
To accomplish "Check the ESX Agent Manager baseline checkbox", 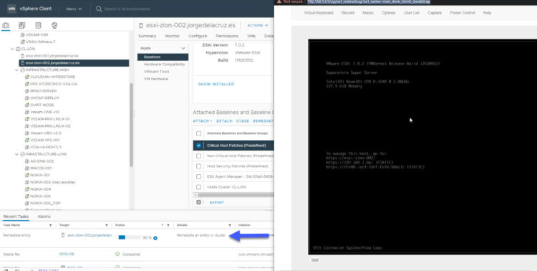I will [x=198, y=176].
